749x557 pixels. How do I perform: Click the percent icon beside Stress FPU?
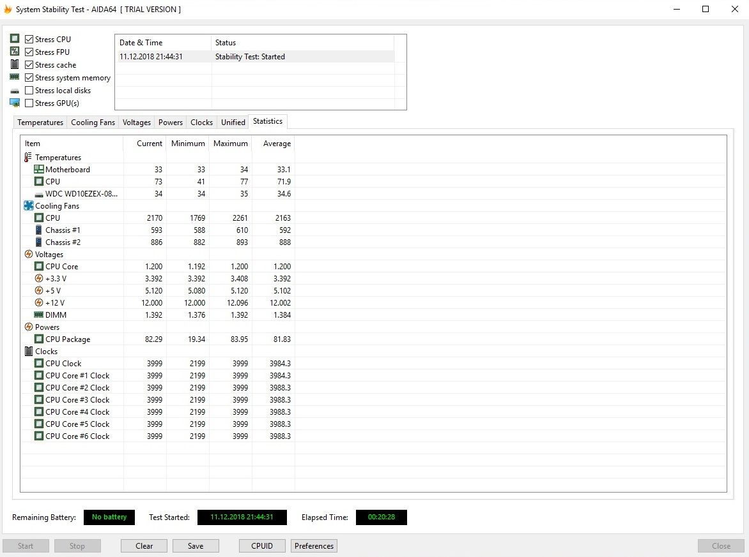15,52
